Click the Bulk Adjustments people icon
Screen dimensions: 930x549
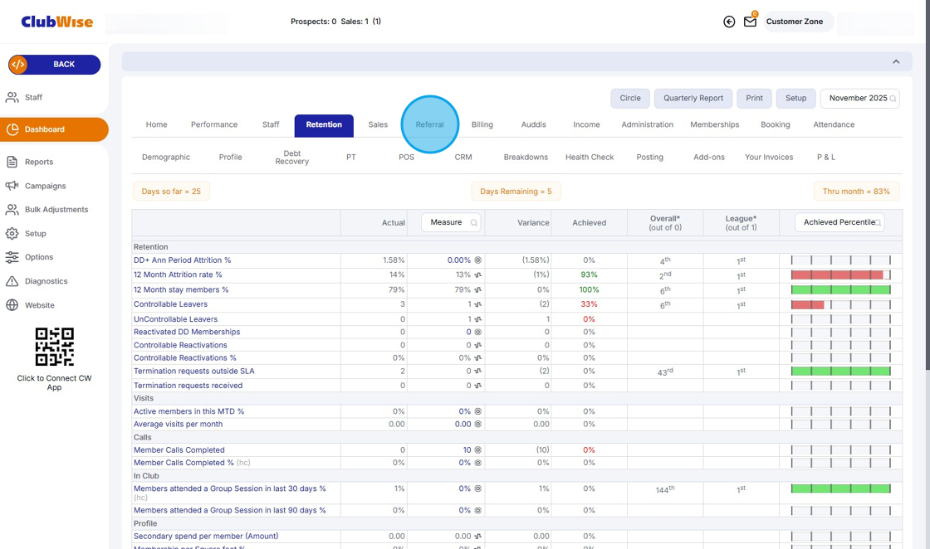point(12,210)
